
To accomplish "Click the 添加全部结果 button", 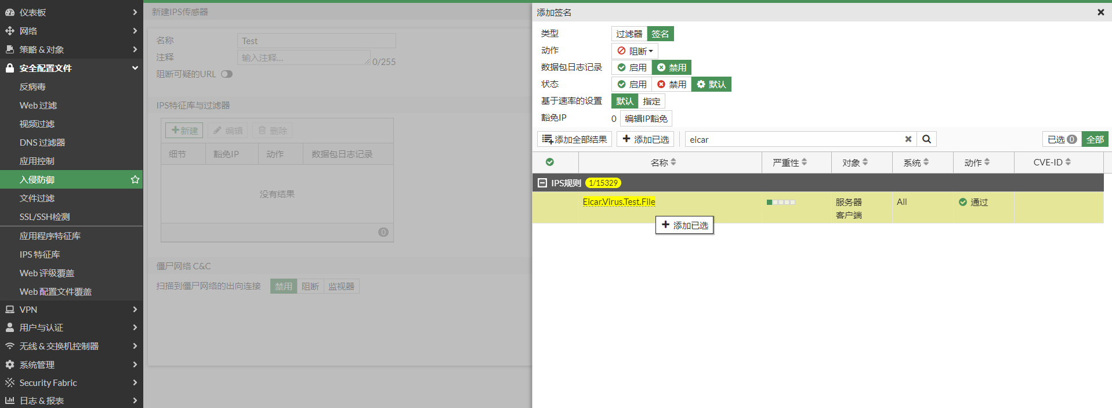I will coord(574,139).
